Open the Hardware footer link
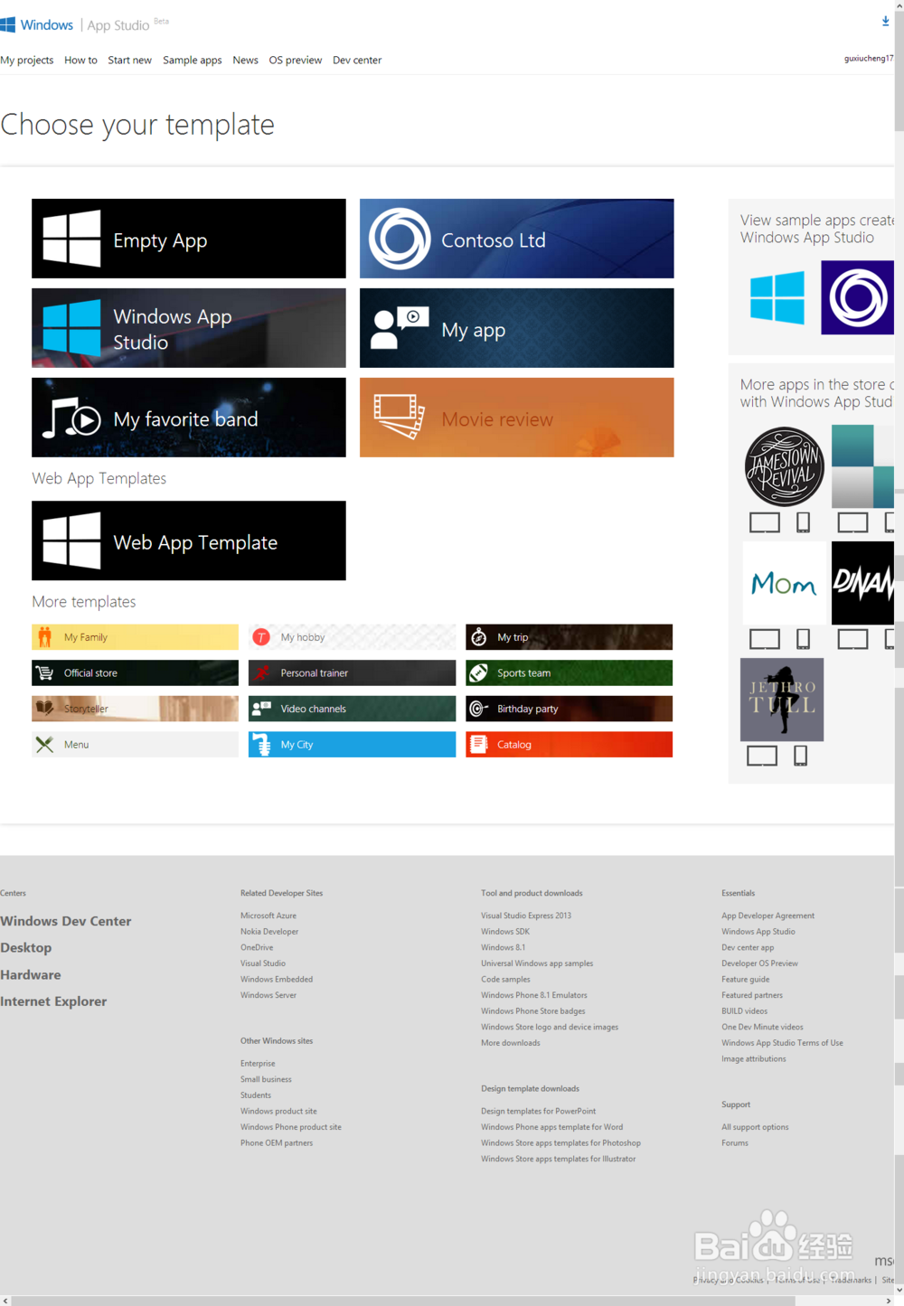Screen dimensions: 904x1306 [31, 974]
